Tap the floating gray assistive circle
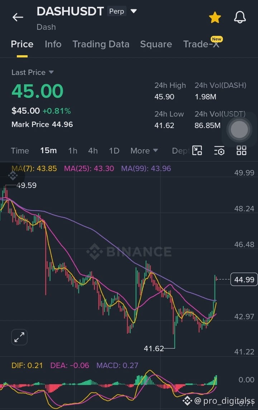This screenshot has height=410, width=258. pos(239,130)
